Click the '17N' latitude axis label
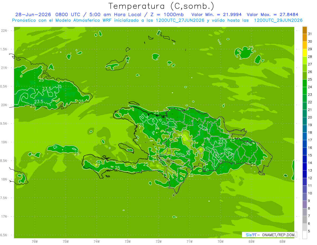Screen dimensions: 317x245 [4, 216]
